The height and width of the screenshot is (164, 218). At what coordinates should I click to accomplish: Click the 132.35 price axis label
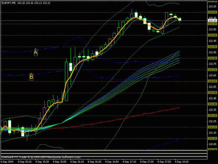click(x=212, y=110)
